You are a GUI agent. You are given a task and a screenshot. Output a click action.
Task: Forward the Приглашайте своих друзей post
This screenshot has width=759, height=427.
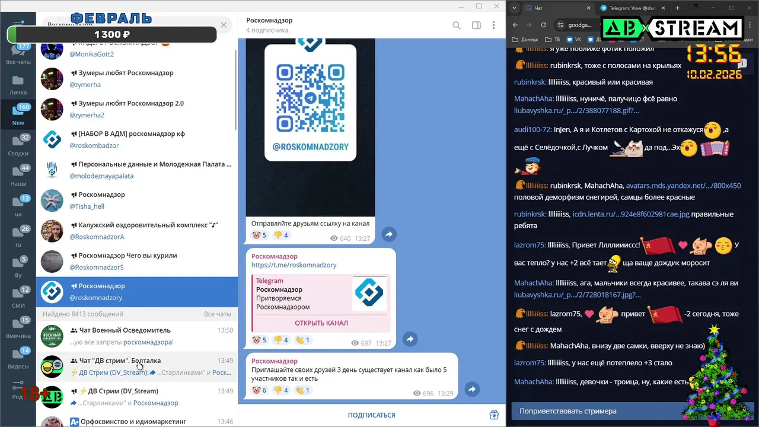click(472, 390)
